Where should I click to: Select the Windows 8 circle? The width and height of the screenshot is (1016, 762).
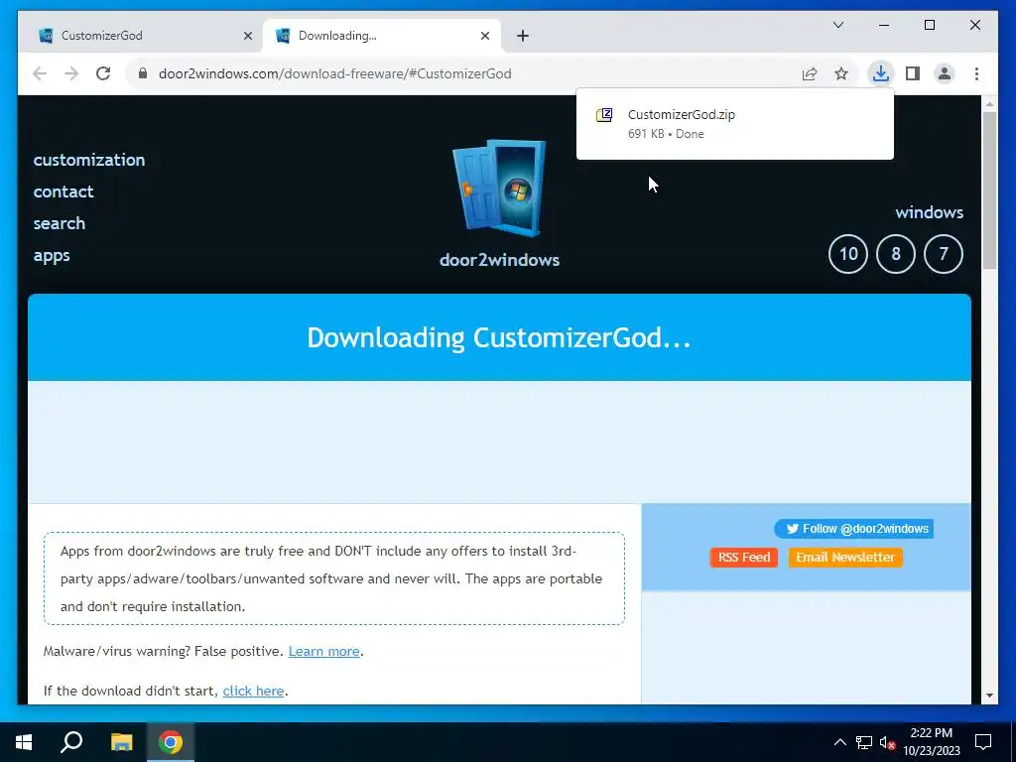point(896,254)
